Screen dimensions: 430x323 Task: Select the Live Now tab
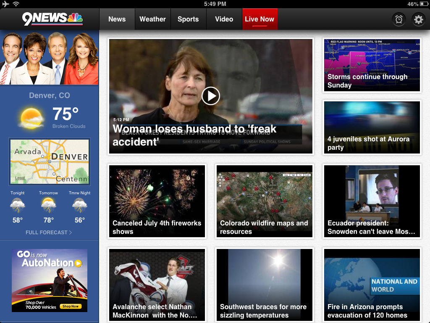click(x=260, y=19)
